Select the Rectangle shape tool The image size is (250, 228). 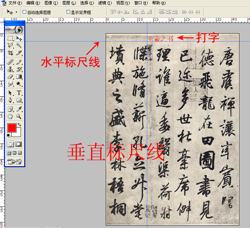[19, 100]
